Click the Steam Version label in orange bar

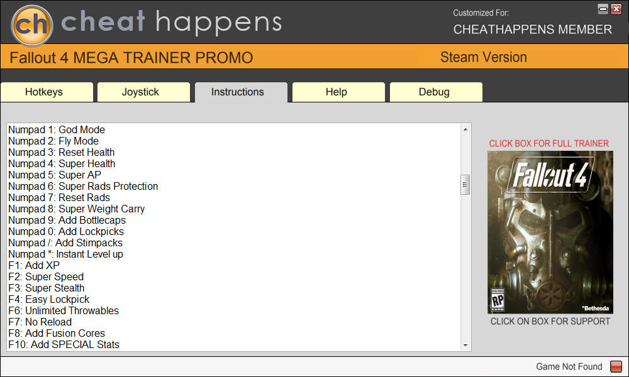(483, 57)
